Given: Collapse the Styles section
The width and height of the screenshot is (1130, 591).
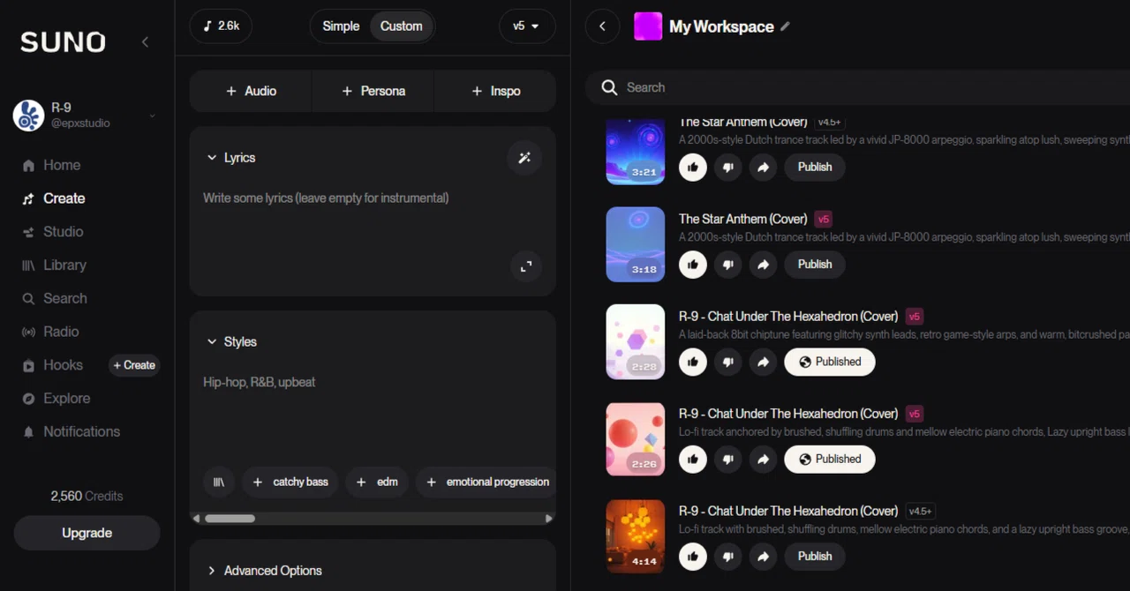Looking at the screenshot, I should click(x=231, y=342).
